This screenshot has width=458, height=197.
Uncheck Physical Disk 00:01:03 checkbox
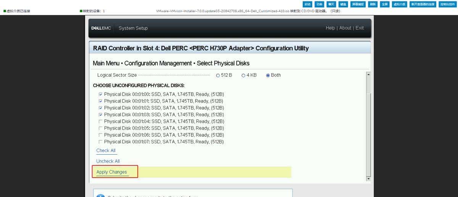(x=100, y=114)
